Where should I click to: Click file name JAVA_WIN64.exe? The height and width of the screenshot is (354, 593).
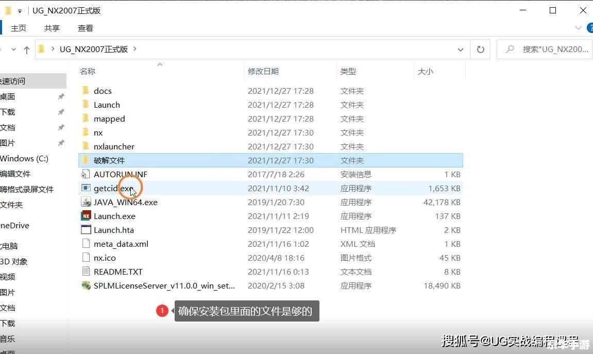(126, 203)
